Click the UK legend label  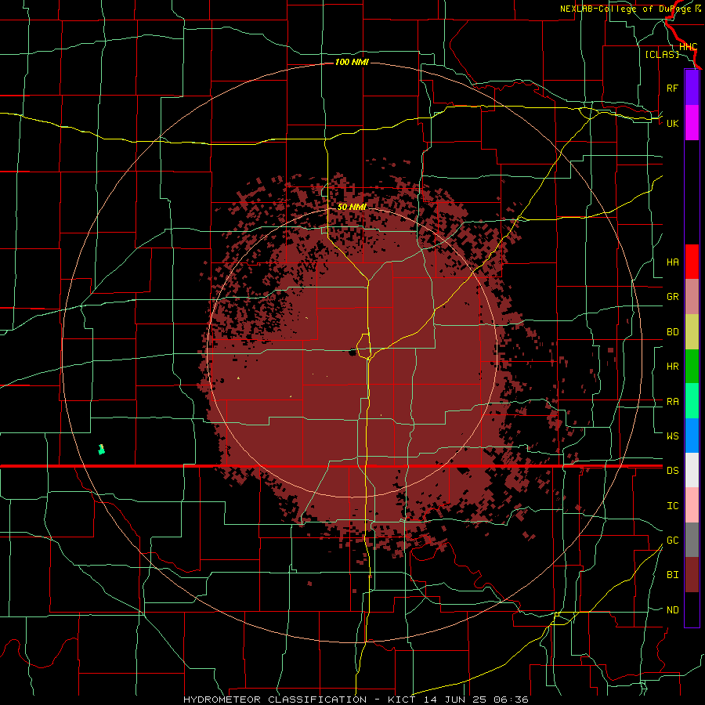pyautogui.click(x=672, y=123)
